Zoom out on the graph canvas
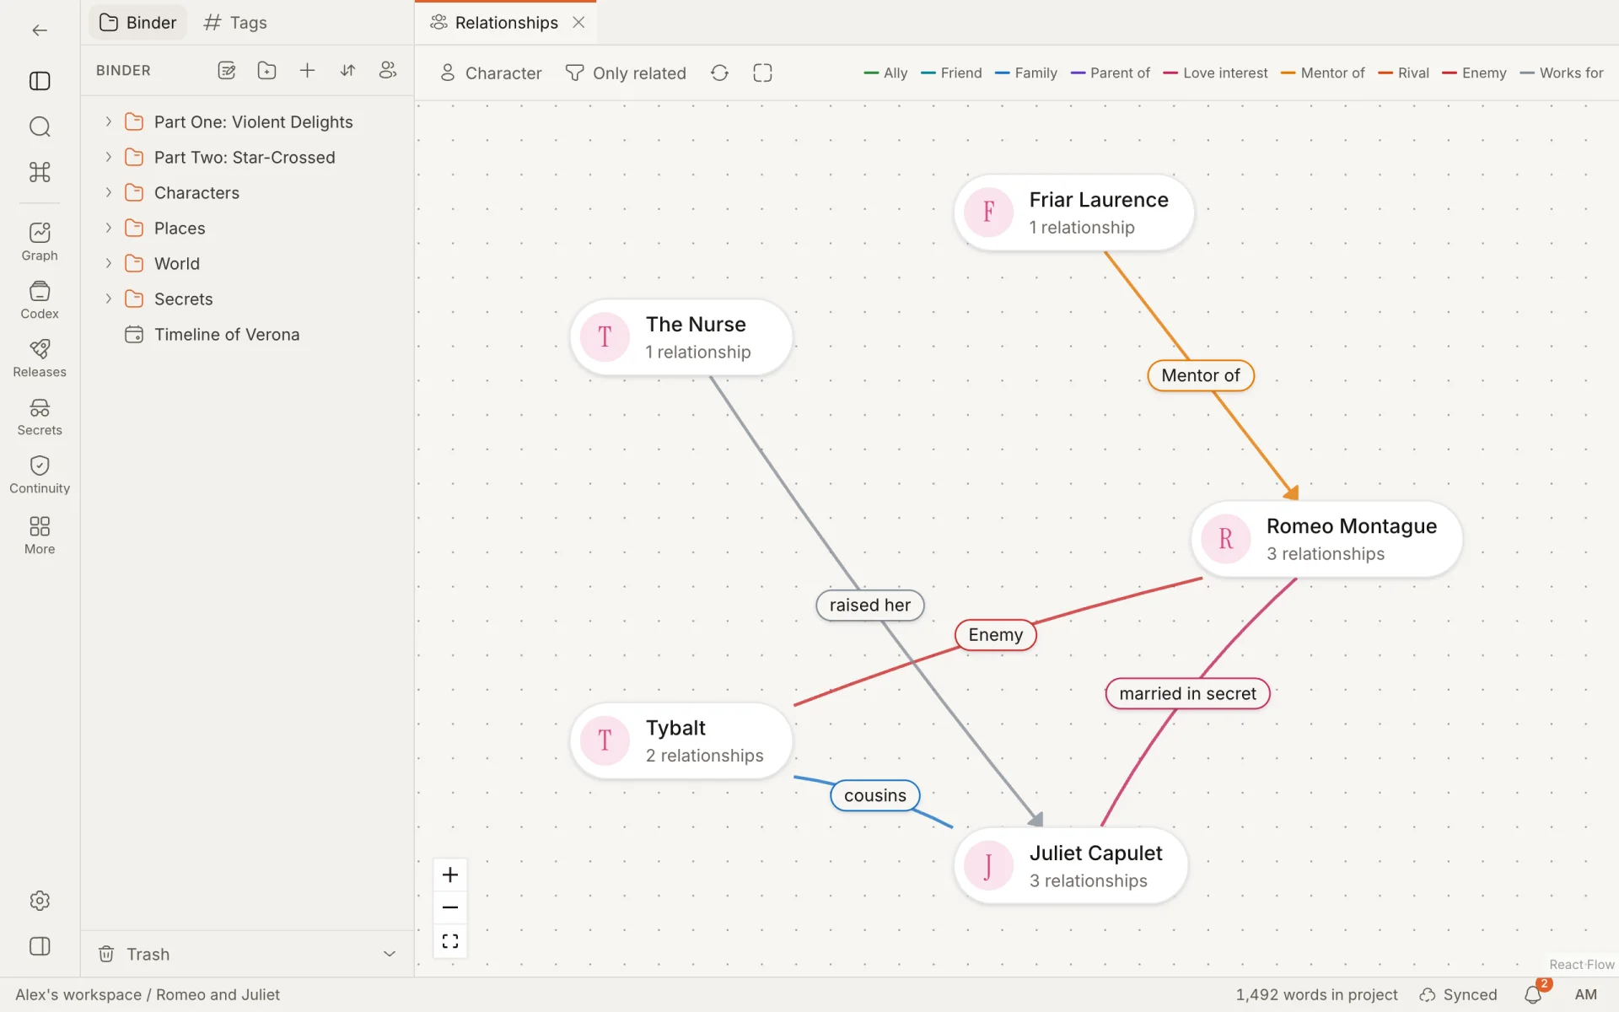This screenshot has width=1619, height=1012. pos(450,907)
